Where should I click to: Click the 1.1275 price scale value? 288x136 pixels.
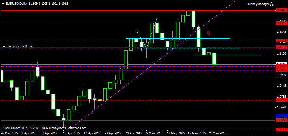tap(282, 32)
